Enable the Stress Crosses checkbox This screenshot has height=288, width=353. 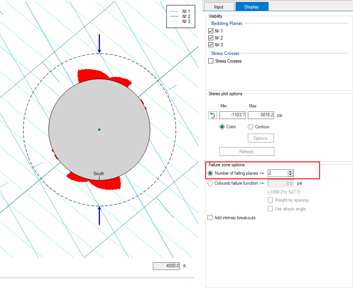211,61
